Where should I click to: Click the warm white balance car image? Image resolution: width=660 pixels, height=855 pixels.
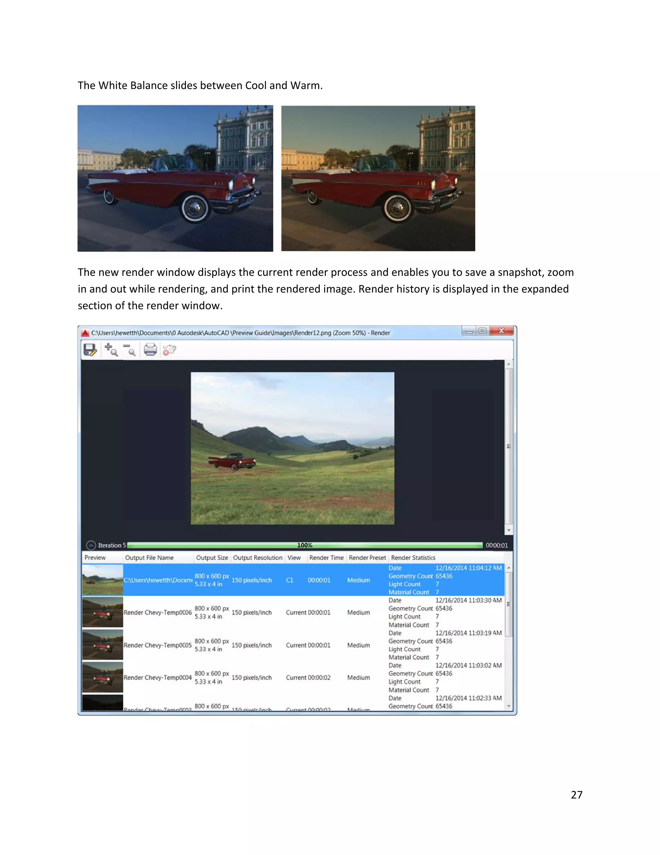378,178
